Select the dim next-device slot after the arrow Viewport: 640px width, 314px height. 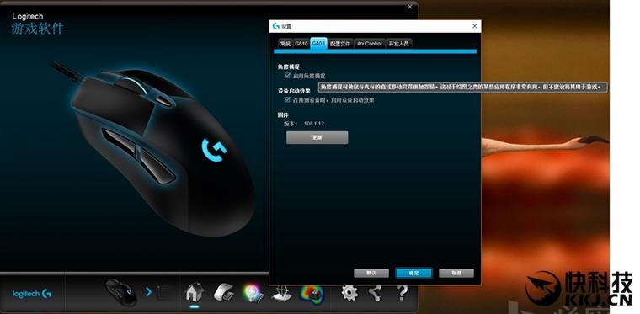point(167,292)
